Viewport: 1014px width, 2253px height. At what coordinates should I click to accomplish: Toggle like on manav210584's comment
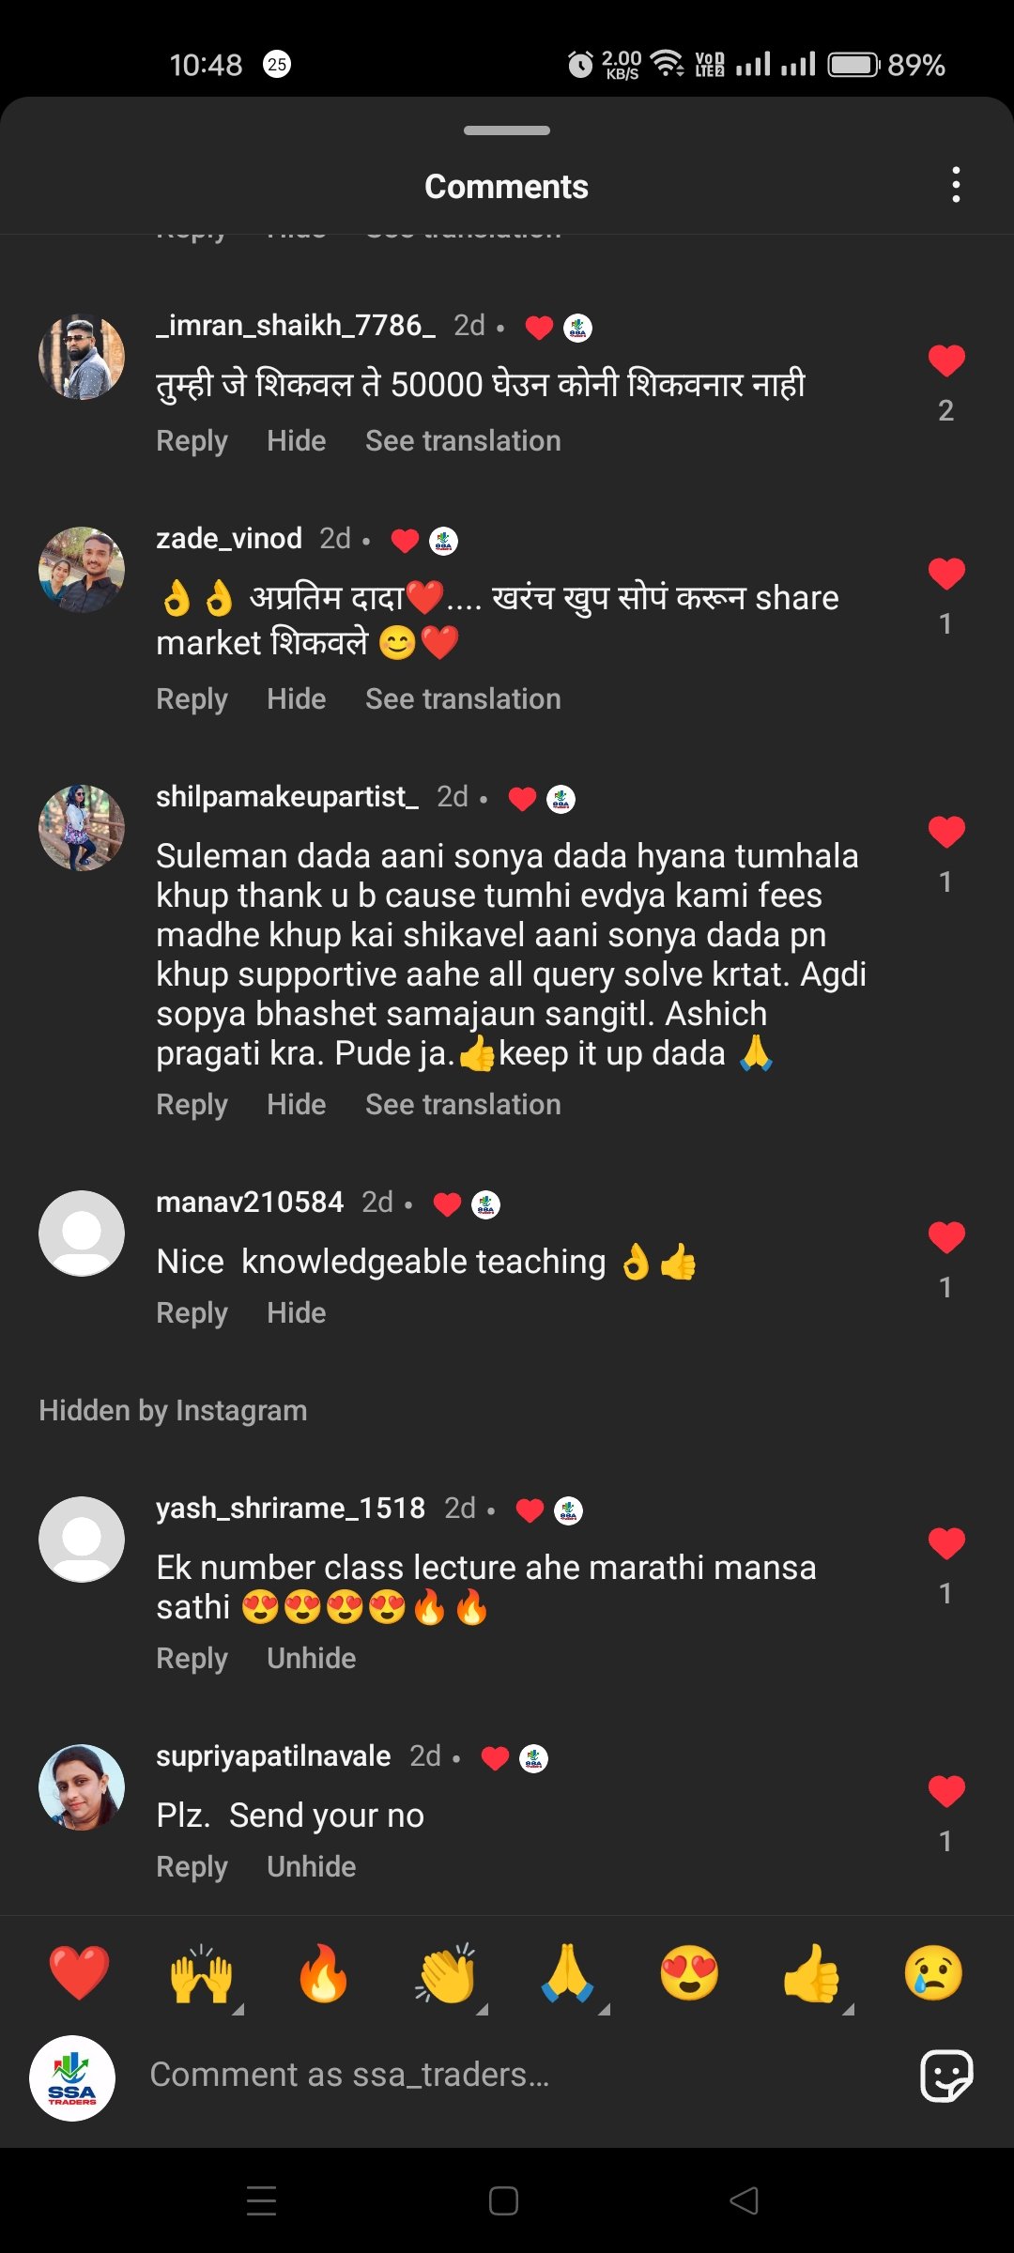pos(946,1237)
